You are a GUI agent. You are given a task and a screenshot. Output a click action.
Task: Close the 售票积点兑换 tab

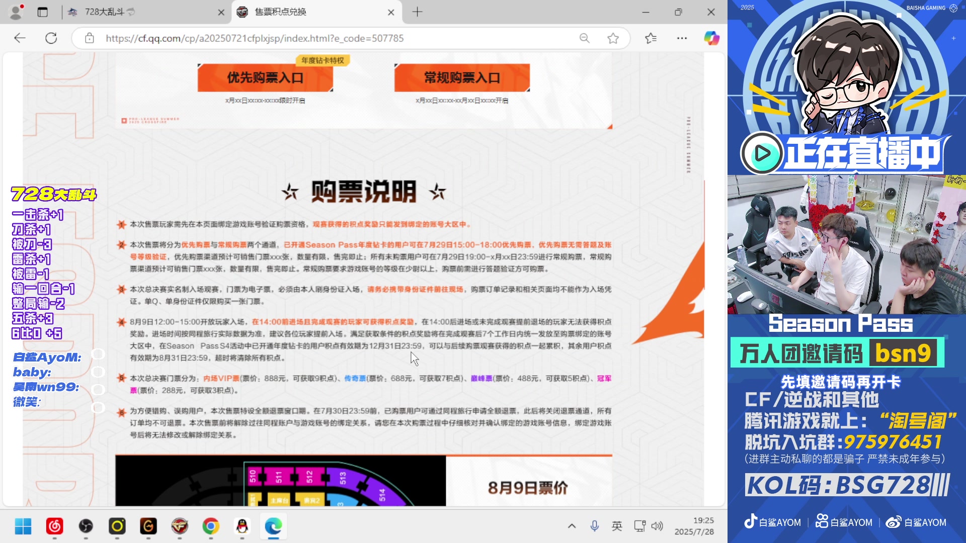(x=391, y=12)
